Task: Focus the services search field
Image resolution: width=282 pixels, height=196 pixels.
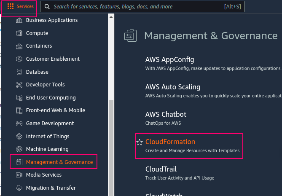Action: point(142,7)
